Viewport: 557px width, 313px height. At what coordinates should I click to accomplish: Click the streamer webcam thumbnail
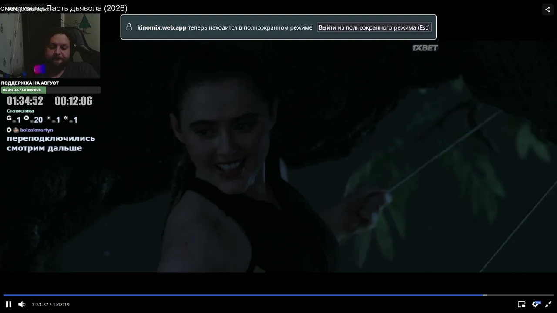[50, 46]
